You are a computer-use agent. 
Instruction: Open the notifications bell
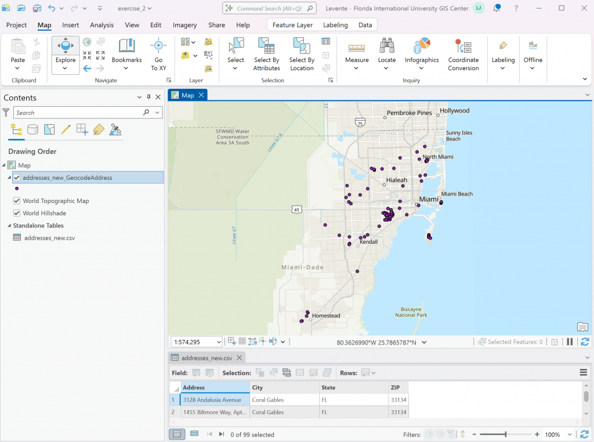(x=497, y=8)
